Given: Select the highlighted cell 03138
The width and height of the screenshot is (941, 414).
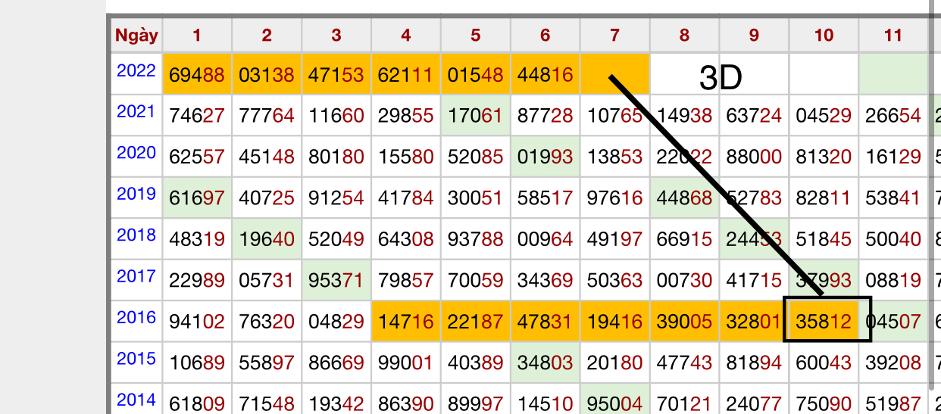Looking at the screenshot, I should pos(267,74).
